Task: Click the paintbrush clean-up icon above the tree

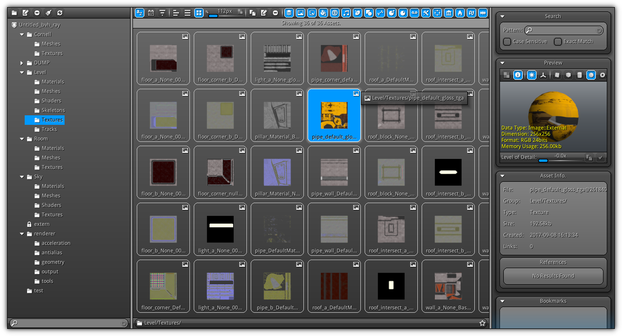Action: [48, 13]
